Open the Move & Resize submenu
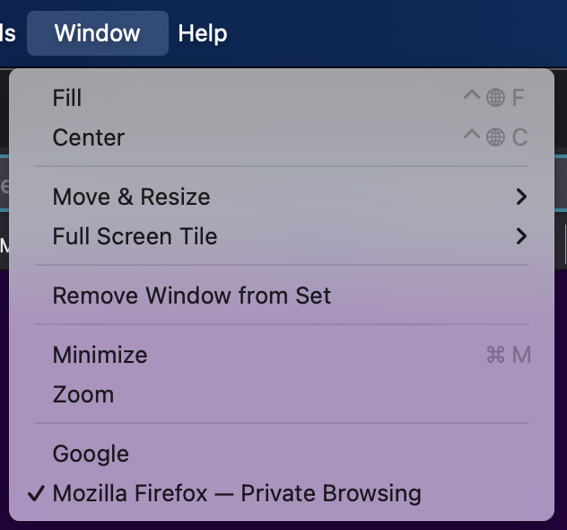The height and width of the screenshot is (530, 567). coord(282,197)
